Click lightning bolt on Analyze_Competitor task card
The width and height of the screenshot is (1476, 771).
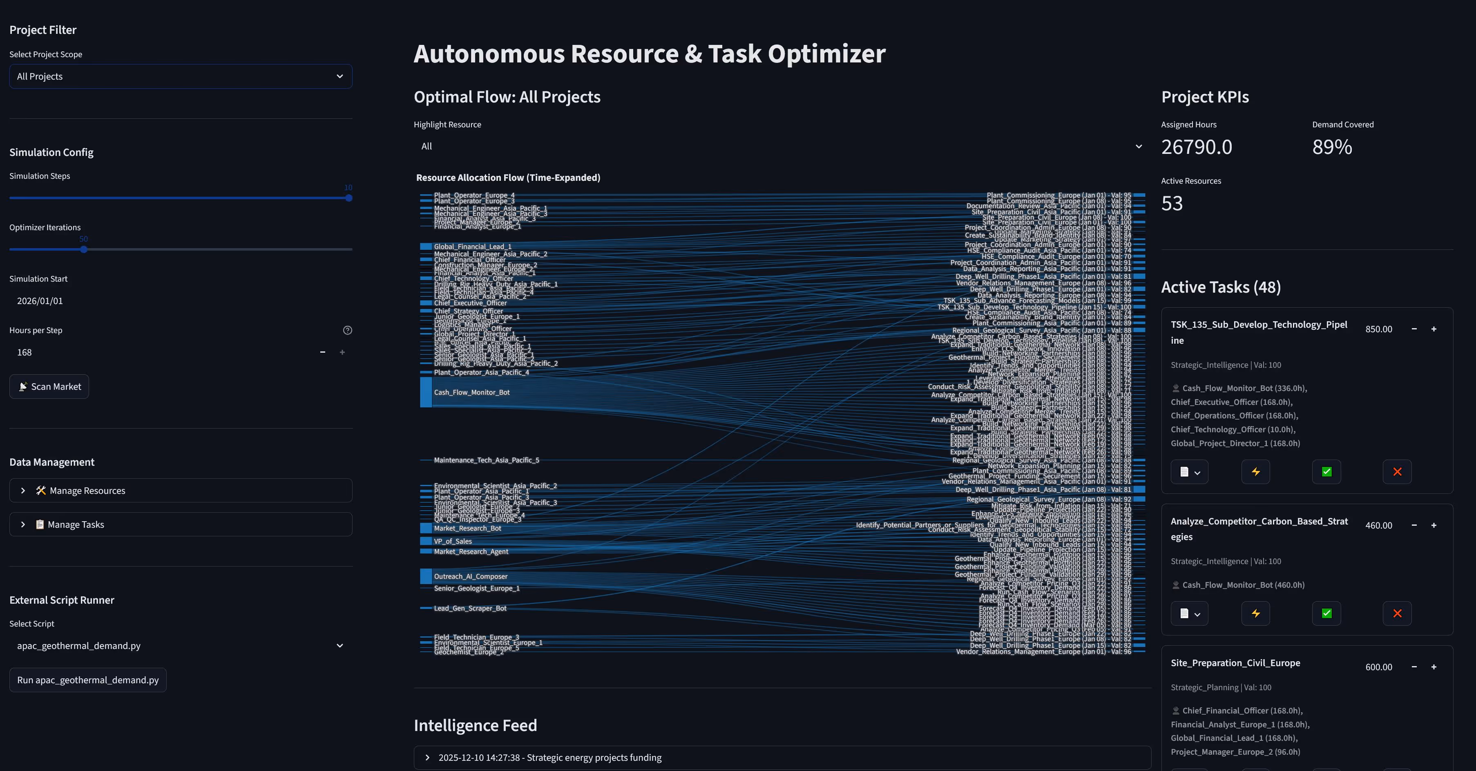coord(1255,613)
